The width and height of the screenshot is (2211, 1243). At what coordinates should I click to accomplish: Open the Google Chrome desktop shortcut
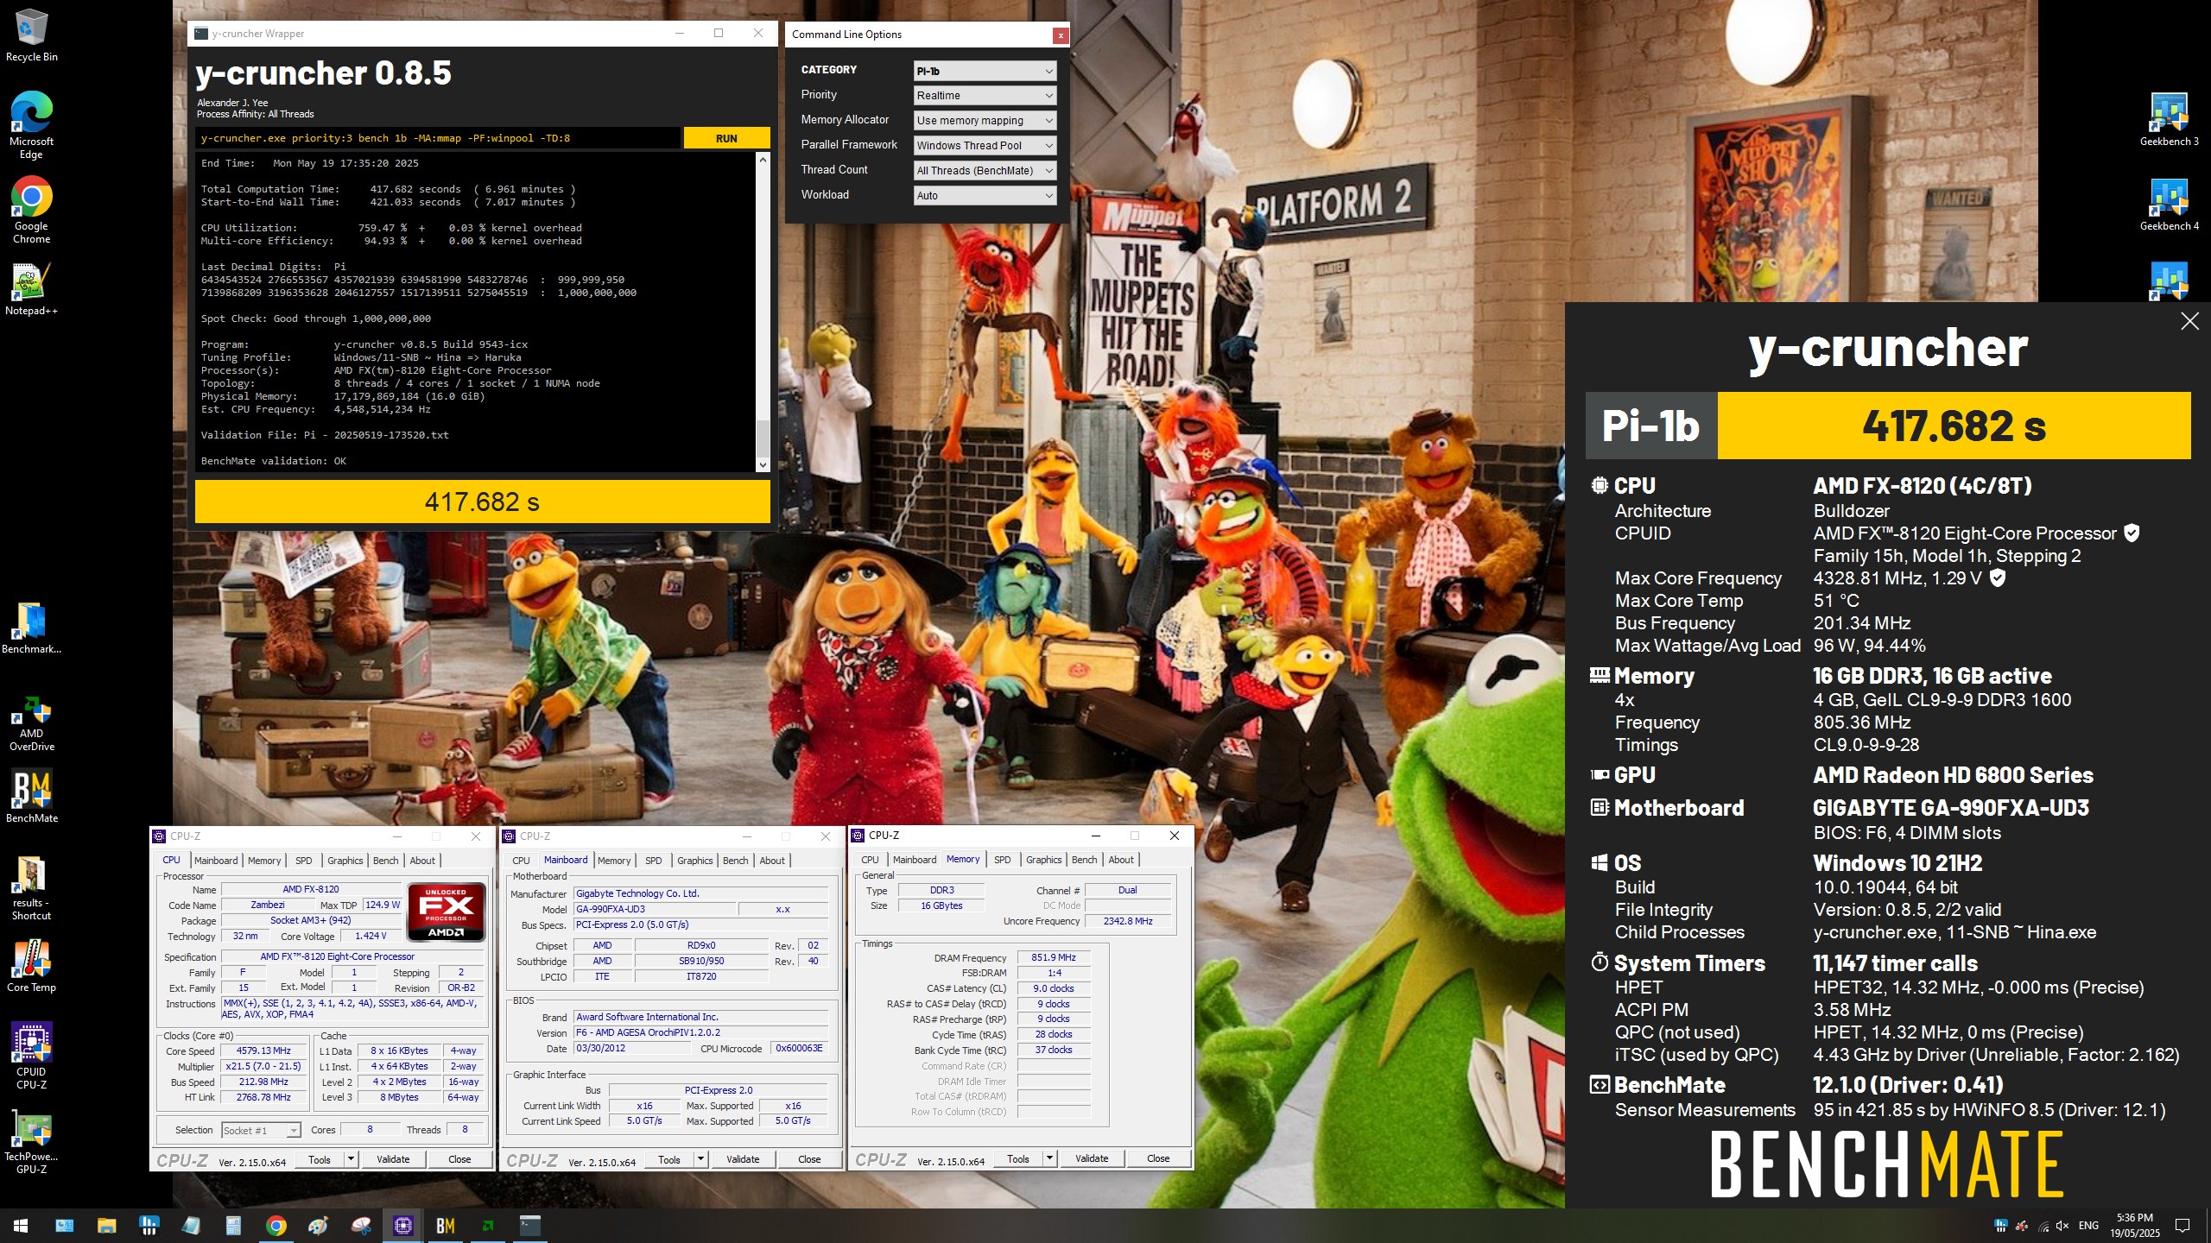(31, 210)
